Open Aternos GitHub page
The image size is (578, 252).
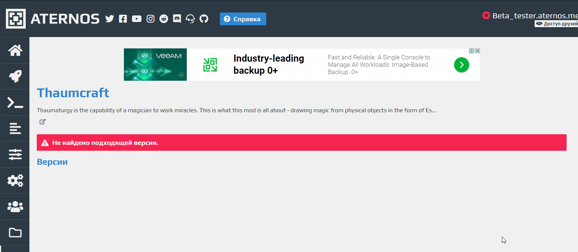pyautogui.click(x=204, y=19)
